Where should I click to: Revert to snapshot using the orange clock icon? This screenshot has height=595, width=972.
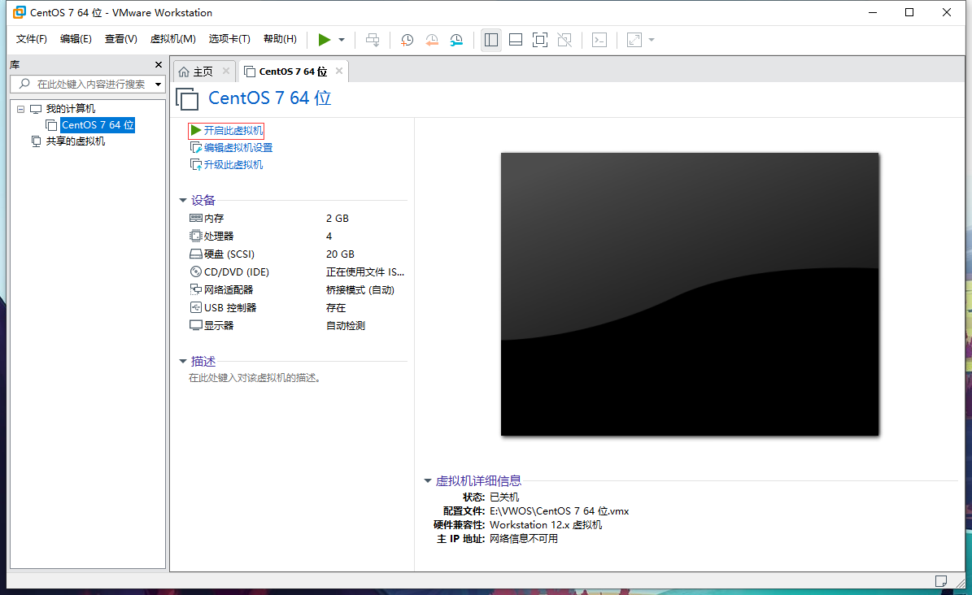click(x=432, y=40)
